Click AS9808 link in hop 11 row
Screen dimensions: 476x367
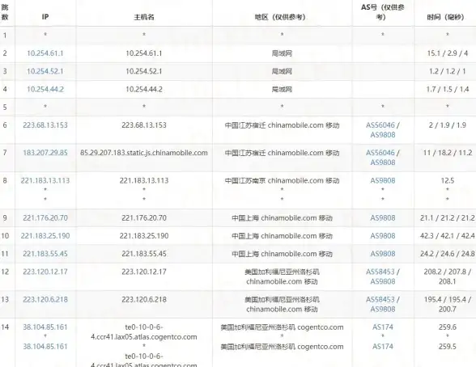click(382, 254)
